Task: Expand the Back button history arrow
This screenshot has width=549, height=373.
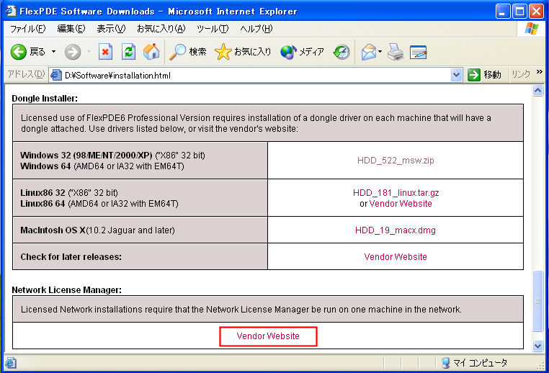Action: coord(53,52)
